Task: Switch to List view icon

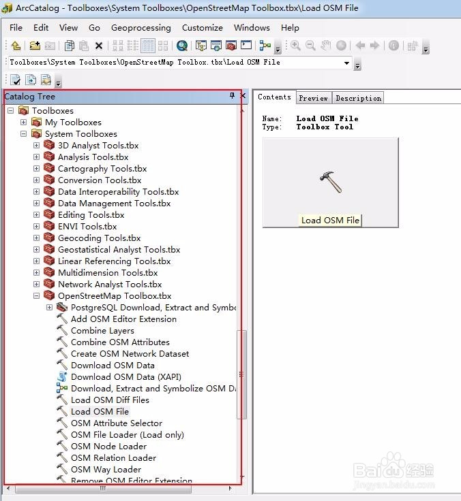Action: [x=133, y=46]
